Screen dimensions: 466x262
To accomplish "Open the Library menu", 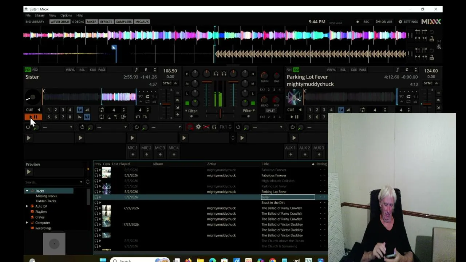I will [40, 15].
